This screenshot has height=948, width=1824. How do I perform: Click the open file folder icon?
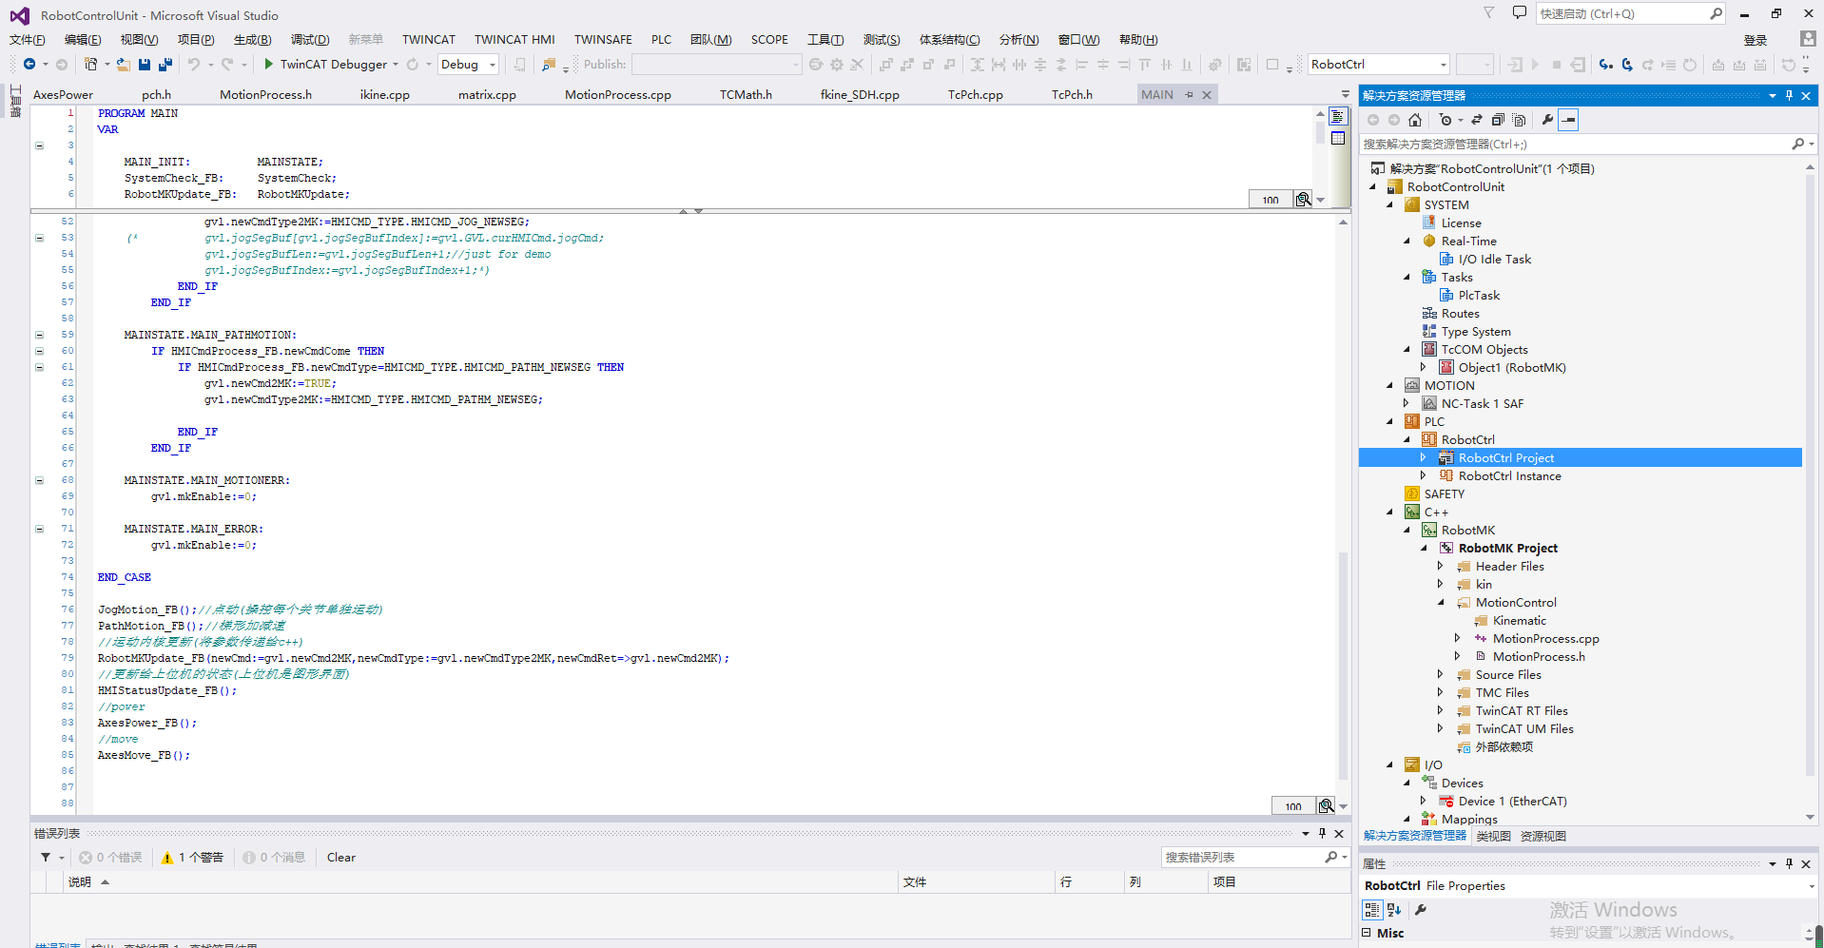tap(124, 64)
